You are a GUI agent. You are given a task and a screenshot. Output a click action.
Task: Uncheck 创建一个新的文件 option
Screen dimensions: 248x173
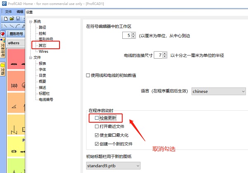(x=97, y=144)
